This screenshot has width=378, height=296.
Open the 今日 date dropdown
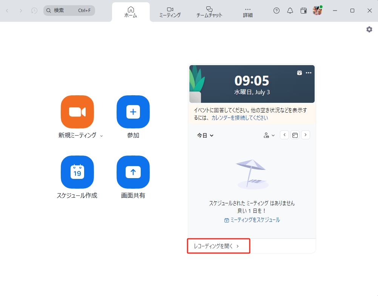205,135
